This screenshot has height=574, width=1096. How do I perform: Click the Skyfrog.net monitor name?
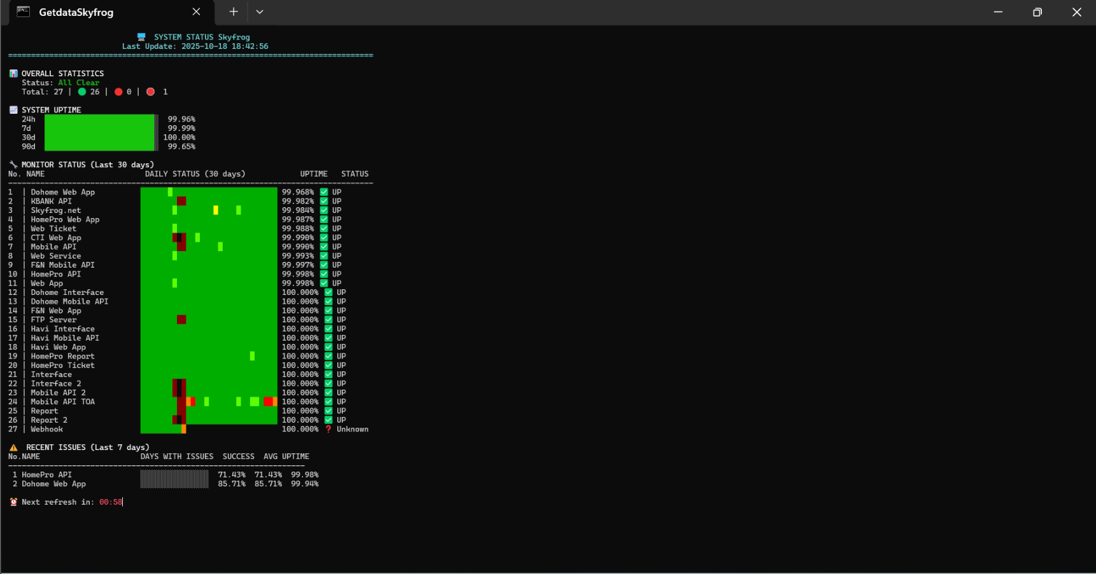click(x=55, y=210)
